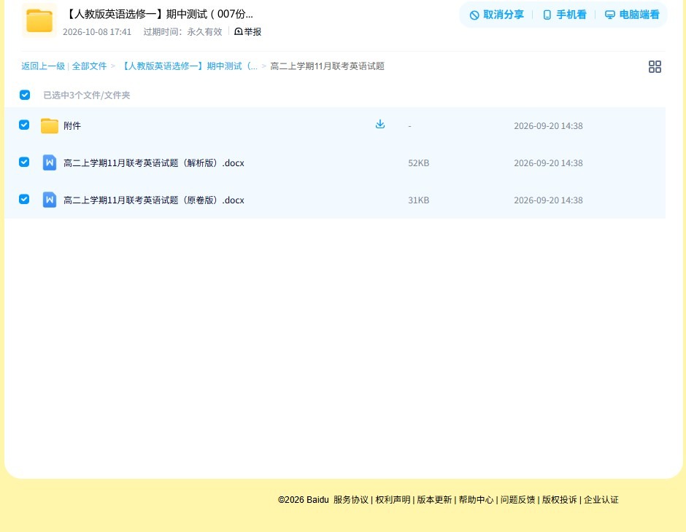Viewport: 686px width, 532px height.
Task: Open 企业认证 footer link
Action: [x=601, y=500]
